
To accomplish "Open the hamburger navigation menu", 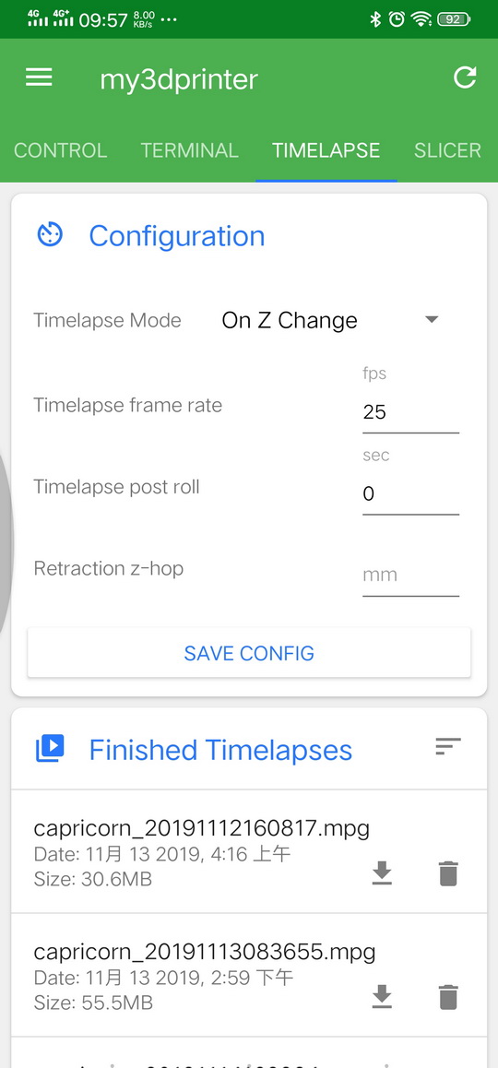I will [x=39, y=77].
